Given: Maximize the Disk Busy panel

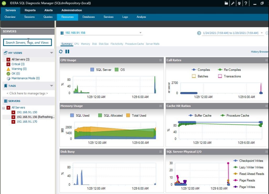Looking at the screenshot, I should 161,152.
